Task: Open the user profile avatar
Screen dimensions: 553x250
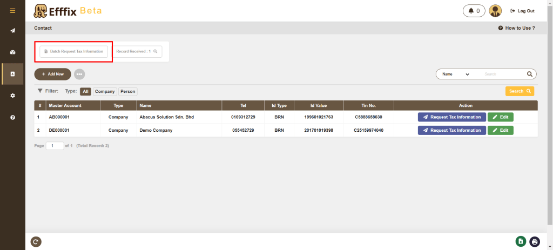Action: click(495, 11)
